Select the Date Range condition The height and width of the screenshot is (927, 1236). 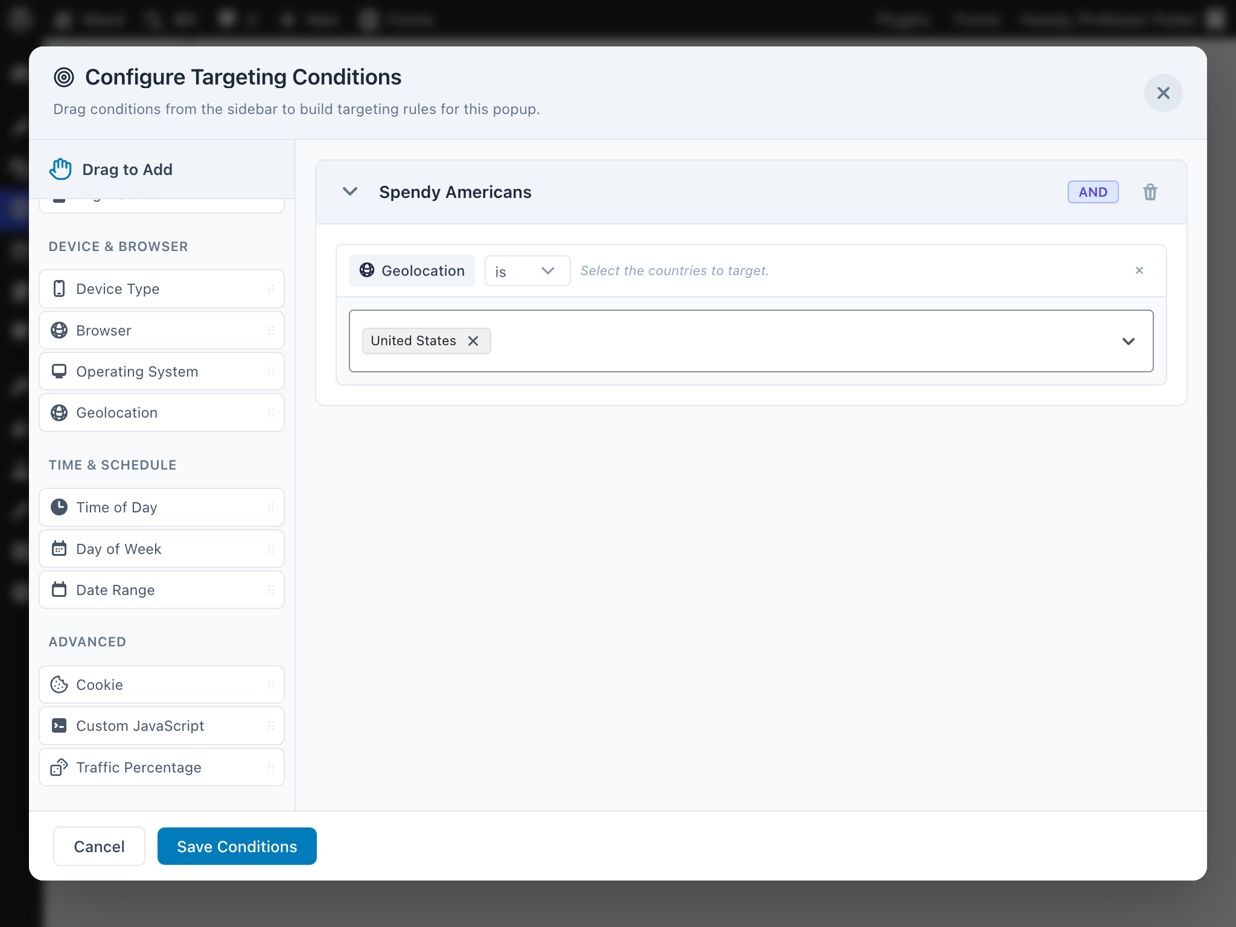(x=162, y=590)
